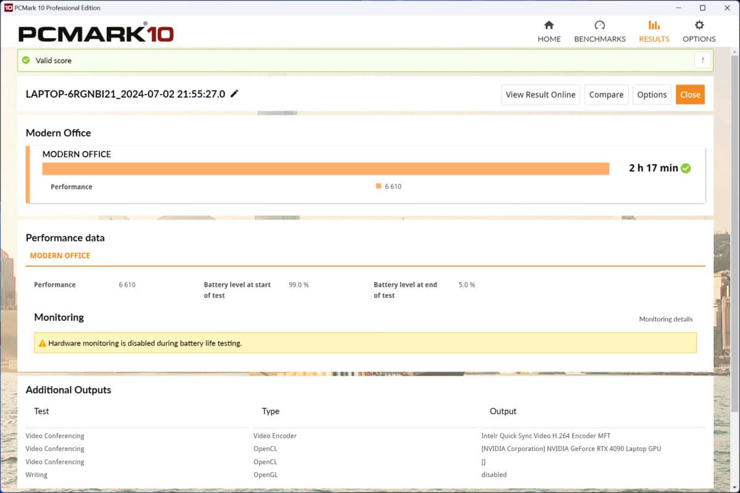Click the 2 h 17 min battery result

point(653,168)
